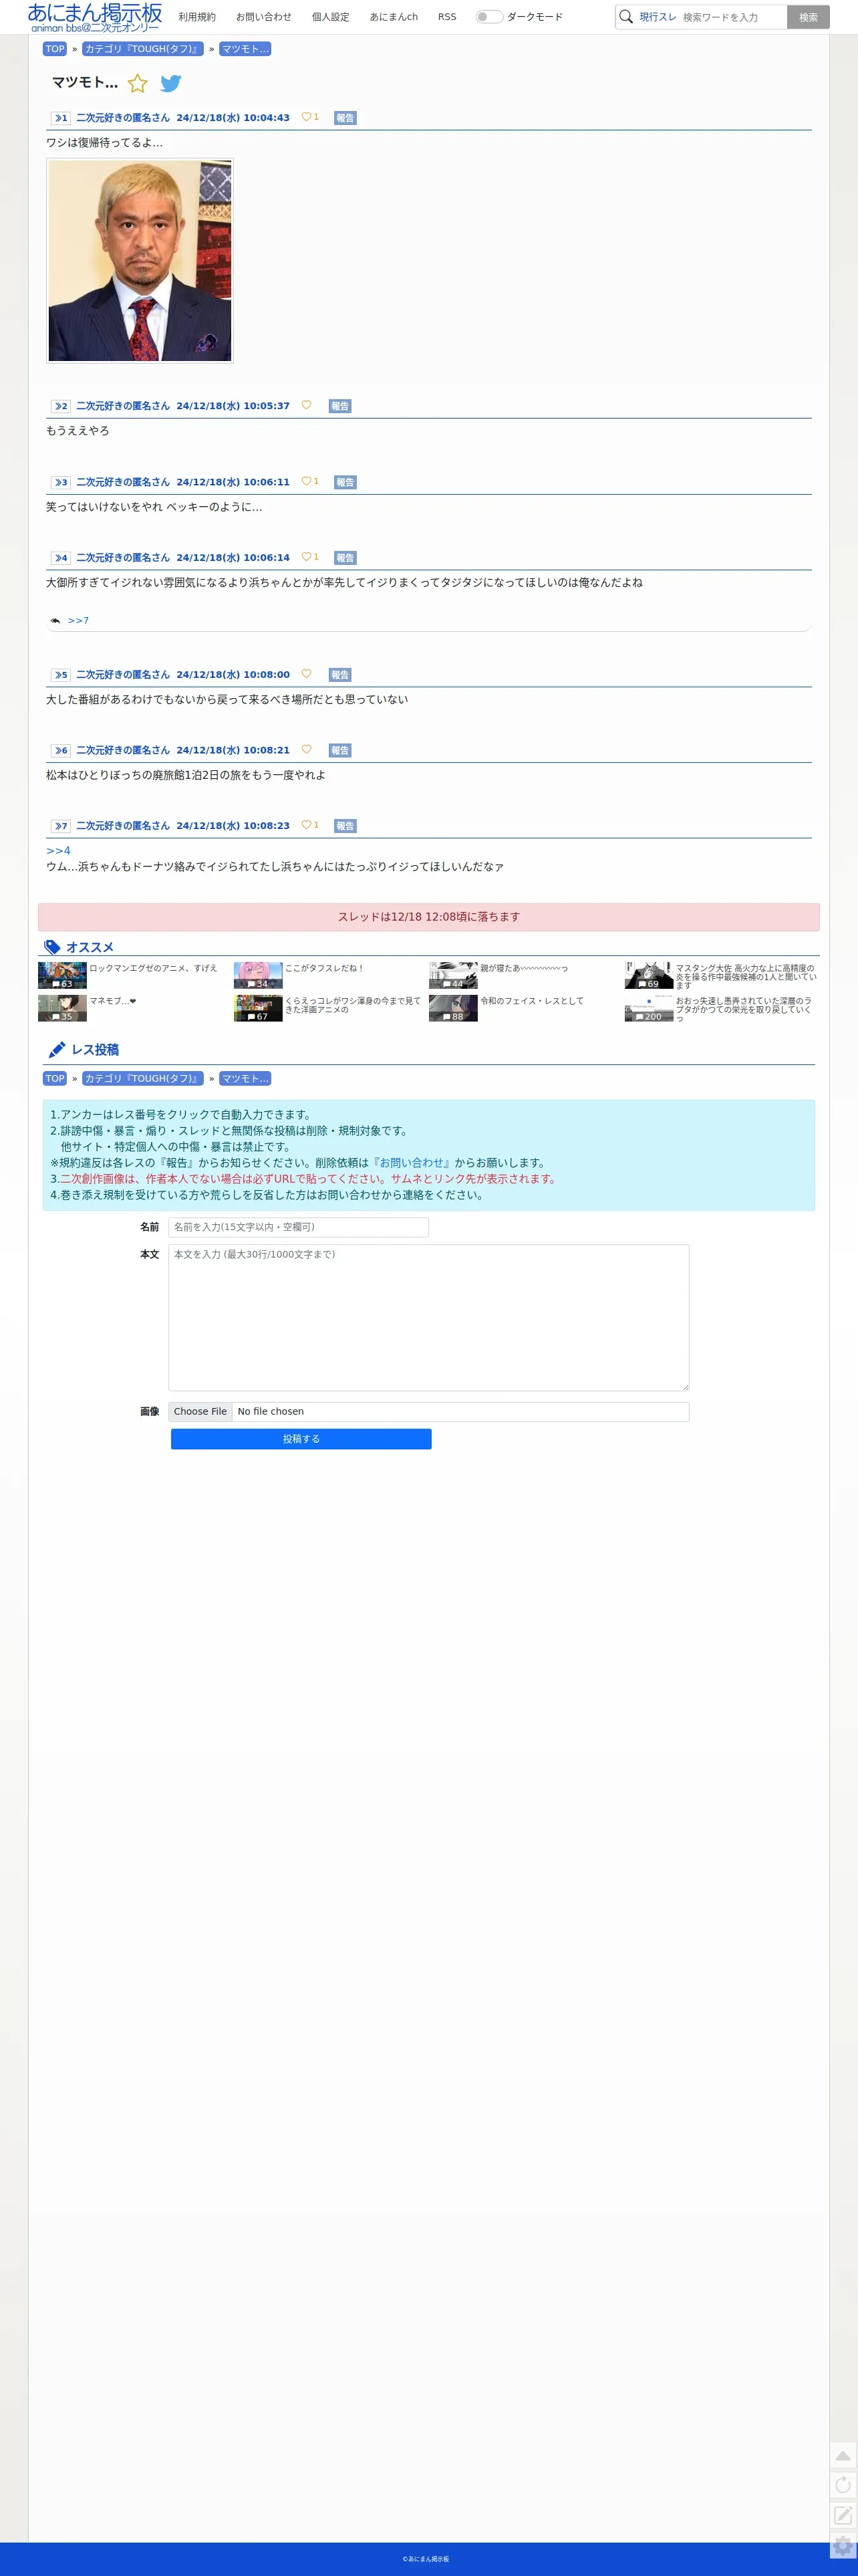Screen dimensions: 858x2576
Task: Click anchor number >>4 in post header
Action: 60,558
